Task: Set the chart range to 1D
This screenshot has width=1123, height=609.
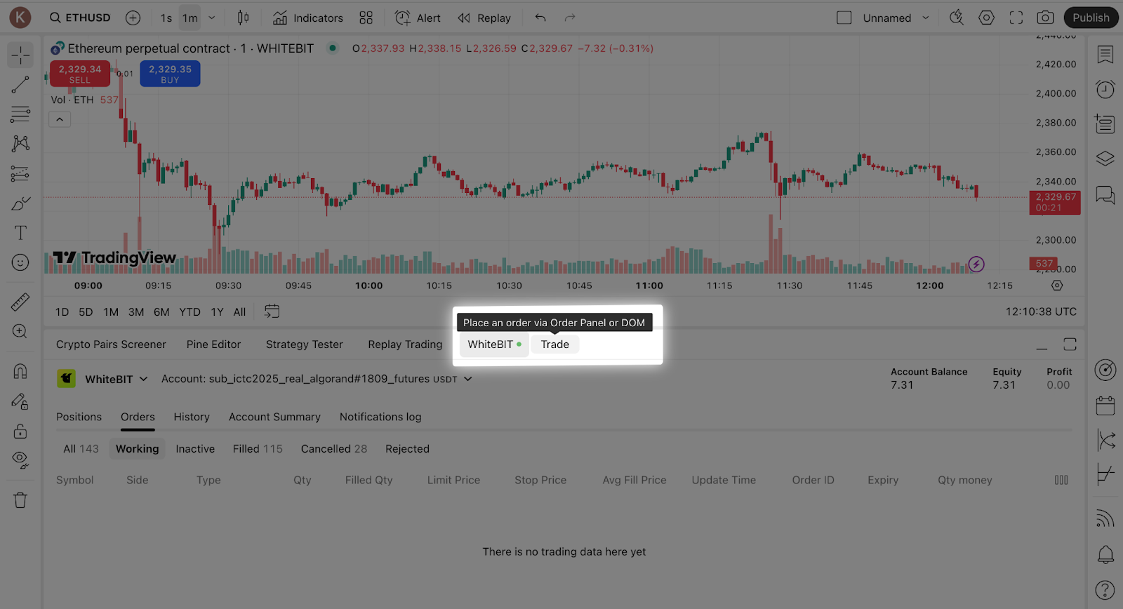Action: click(62, 312)
